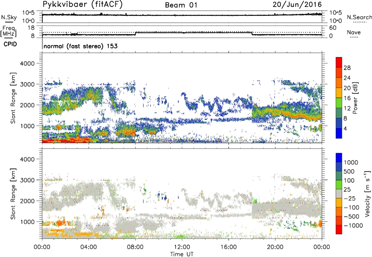Screen dimensions: 372x257
Task: Pick the gray velocity segment between 25 and -25
Action: (x=339, y=193)
